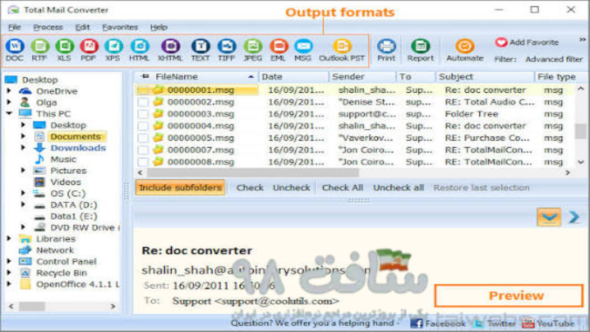Expand OneDrive tree node
Screen dimensions: 590x332
(x=9, y=90)
